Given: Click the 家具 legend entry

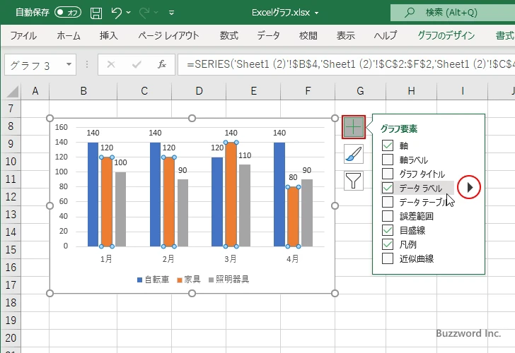Looking at the screenshot, I should (188, 280).
